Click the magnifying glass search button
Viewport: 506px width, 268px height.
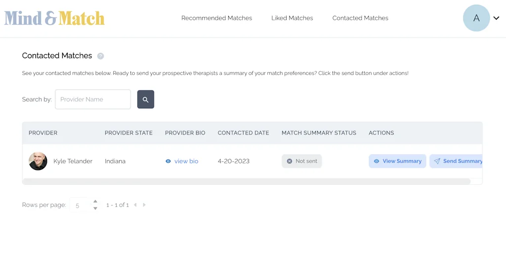tap(145, 100)
